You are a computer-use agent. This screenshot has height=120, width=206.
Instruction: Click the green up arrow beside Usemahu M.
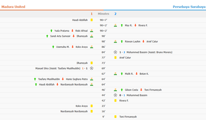[x=53, y=47]
